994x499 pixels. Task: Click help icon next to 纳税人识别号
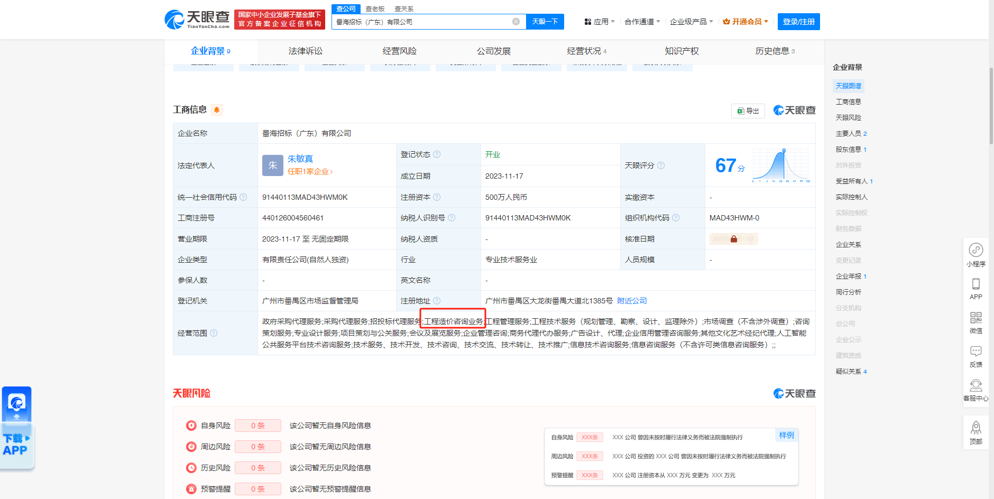click(x=452, y=218)
